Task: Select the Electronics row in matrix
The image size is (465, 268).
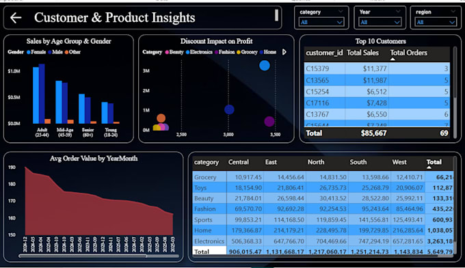Action: 323,241
